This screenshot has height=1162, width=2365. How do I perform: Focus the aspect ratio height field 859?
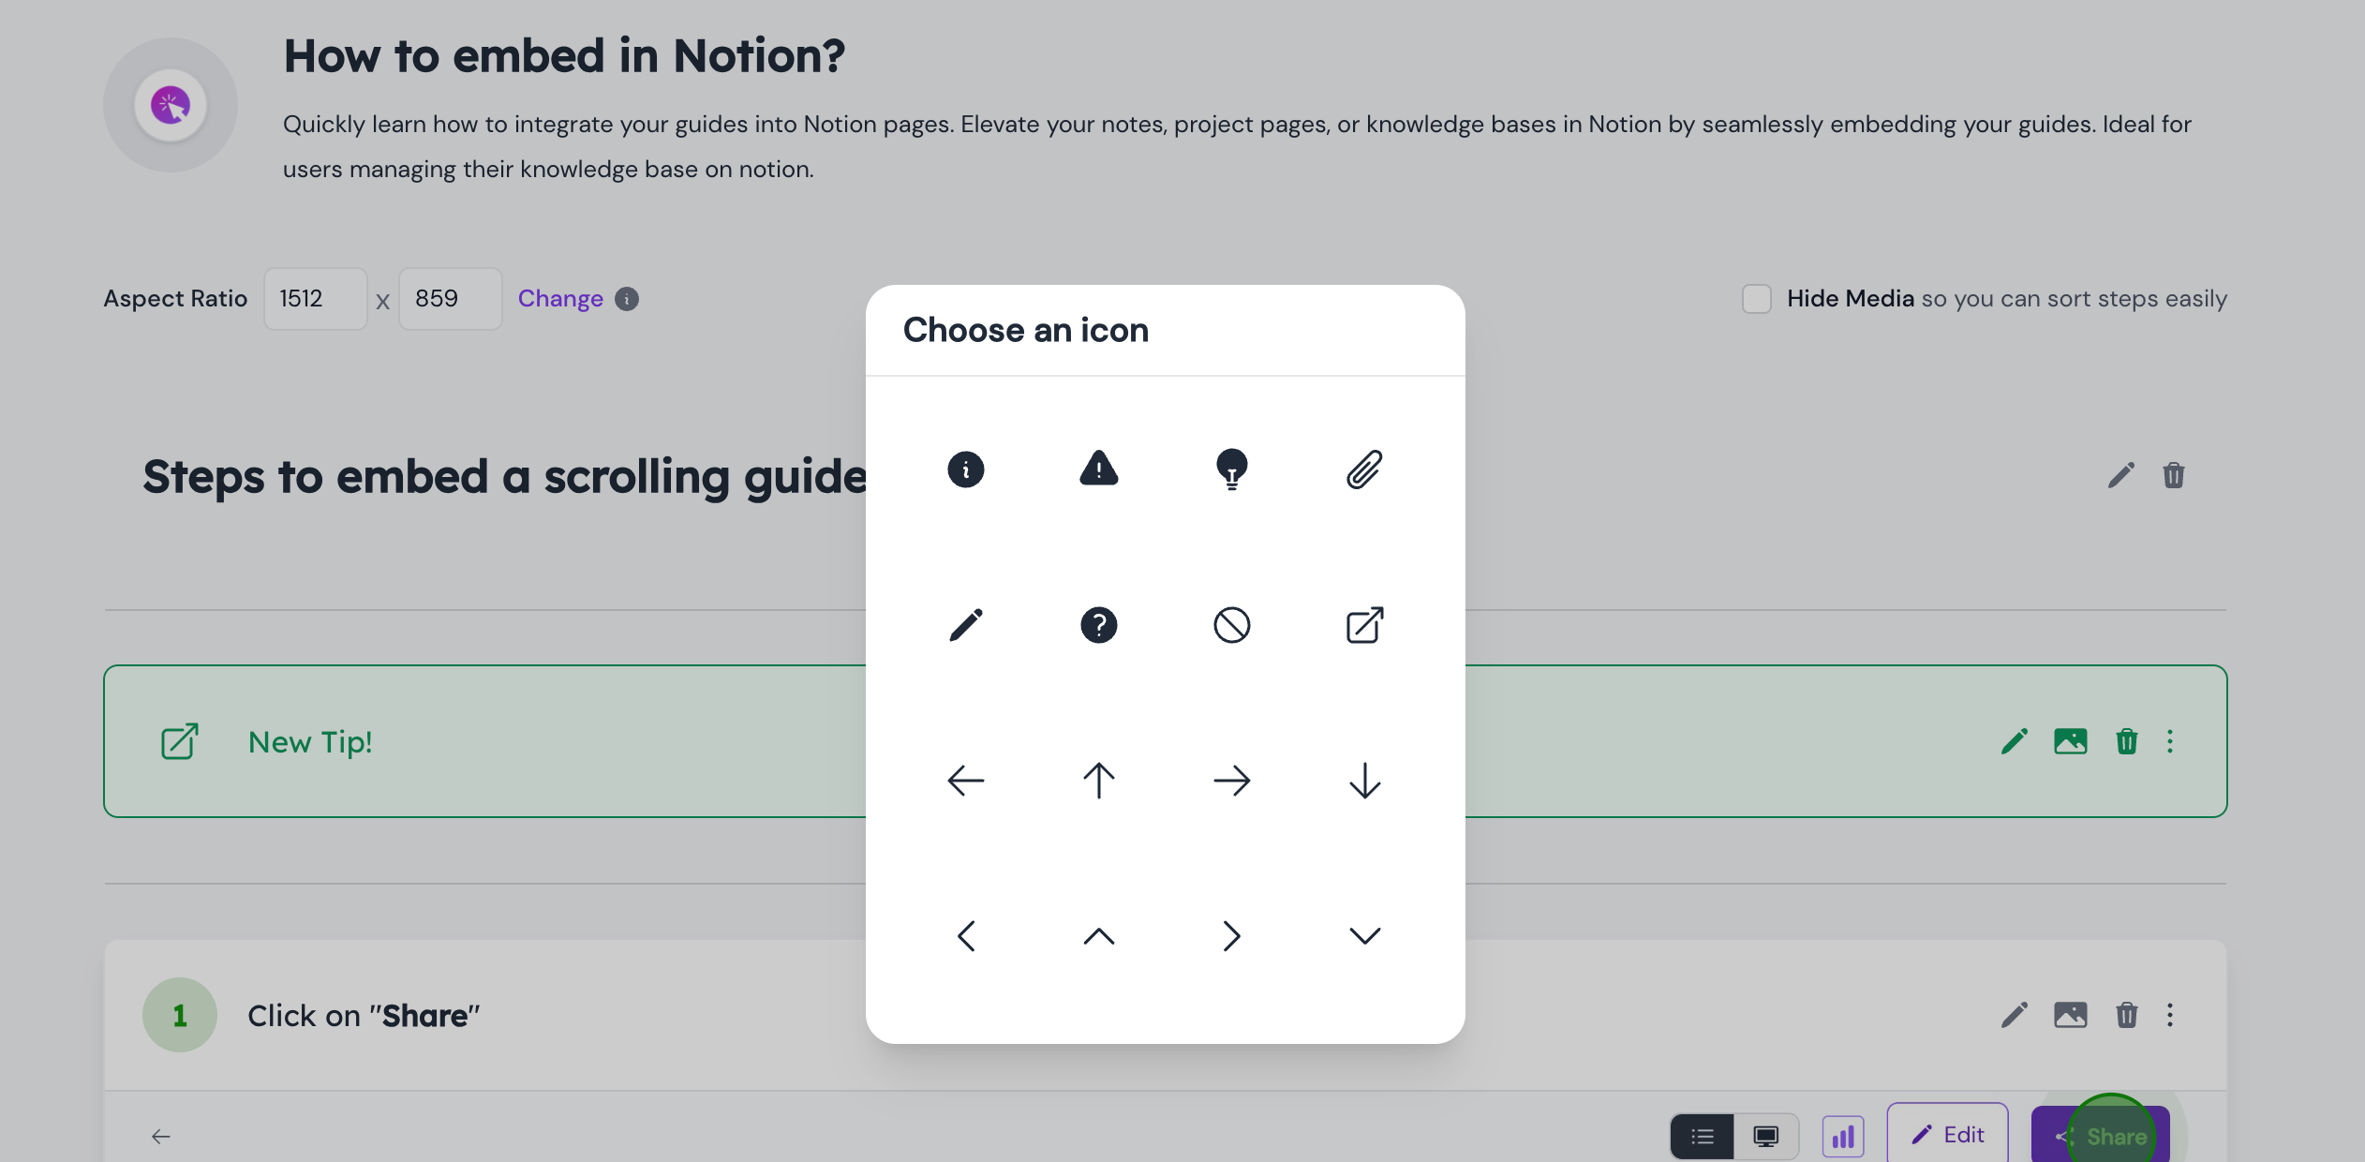[x=451, y=299]
